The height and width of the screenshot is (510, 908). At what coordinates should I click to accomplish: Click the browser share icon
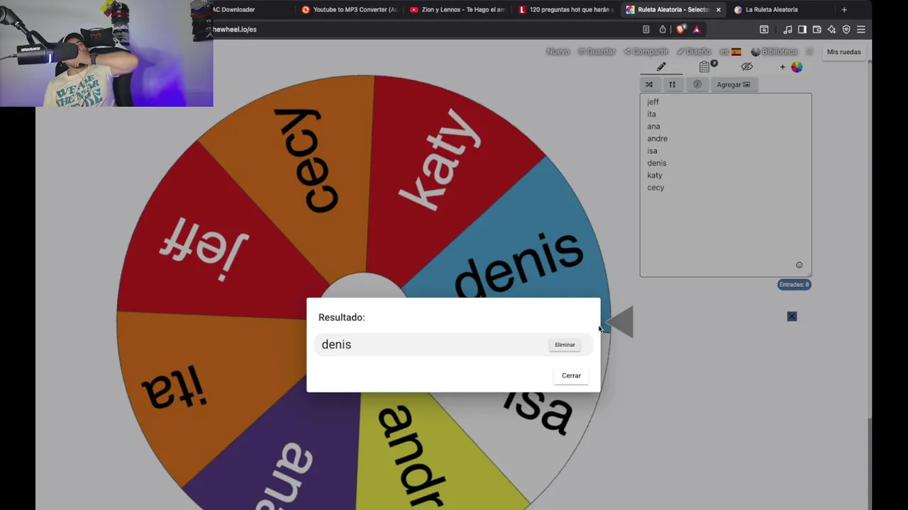663,30
